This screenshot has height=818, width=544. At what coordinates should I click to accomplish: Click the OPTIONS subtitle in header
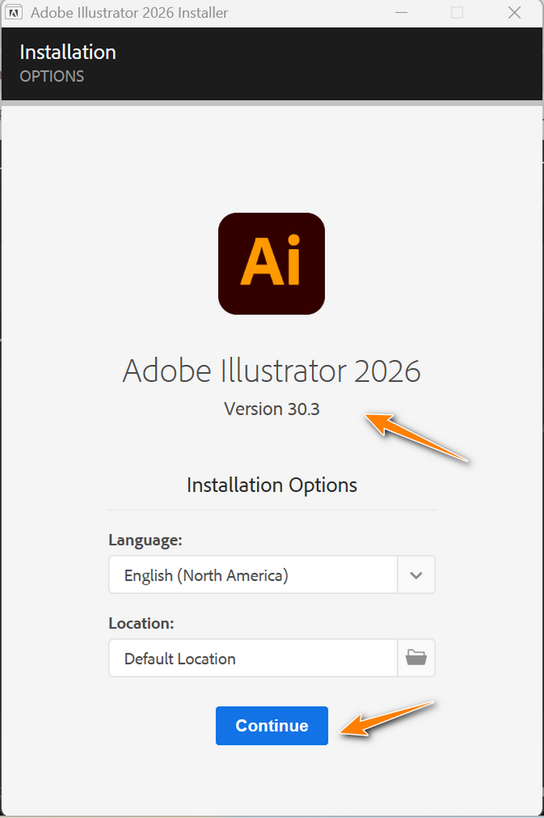(52, 76)
